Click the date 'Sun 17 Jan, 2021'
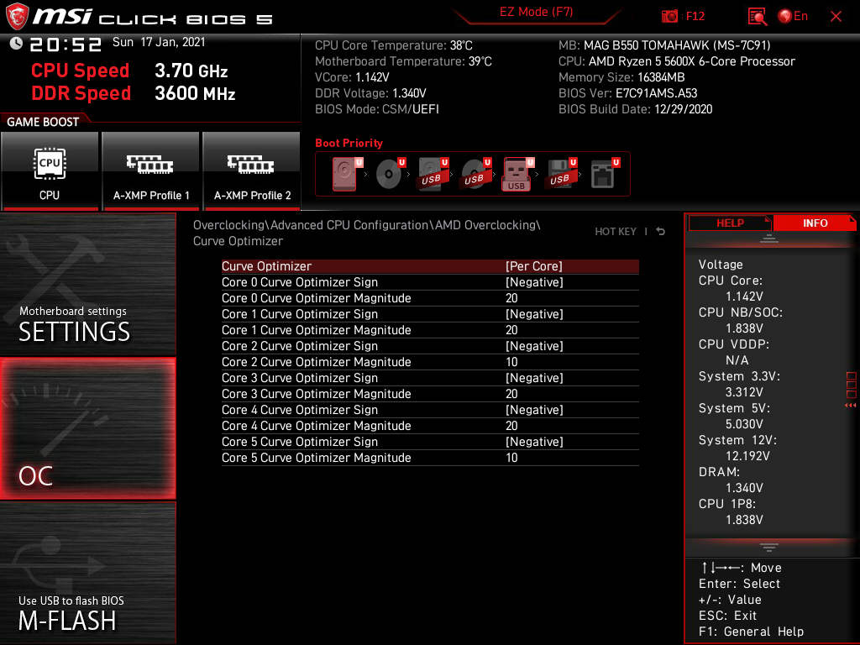860x645 pixels. click(x=159, y=42)
